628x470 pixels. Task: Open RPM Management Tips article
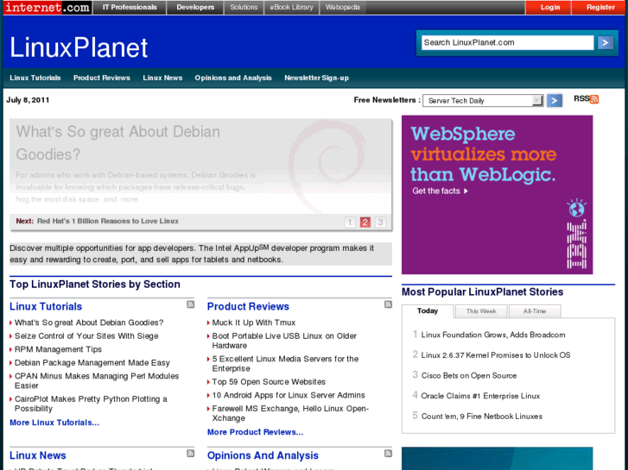[x=58, y=349]
